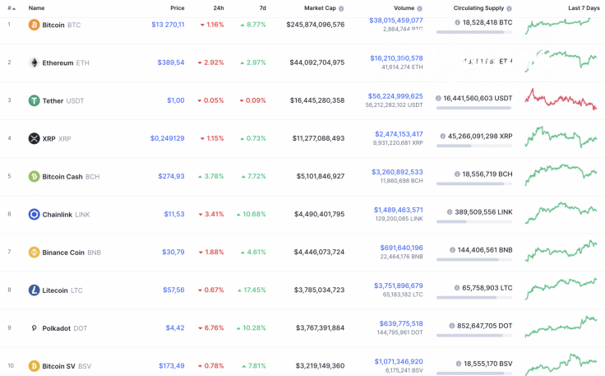Sort by the Price column header
The image size is (605, 376).
pyautogui.click(x=177, y=8)
